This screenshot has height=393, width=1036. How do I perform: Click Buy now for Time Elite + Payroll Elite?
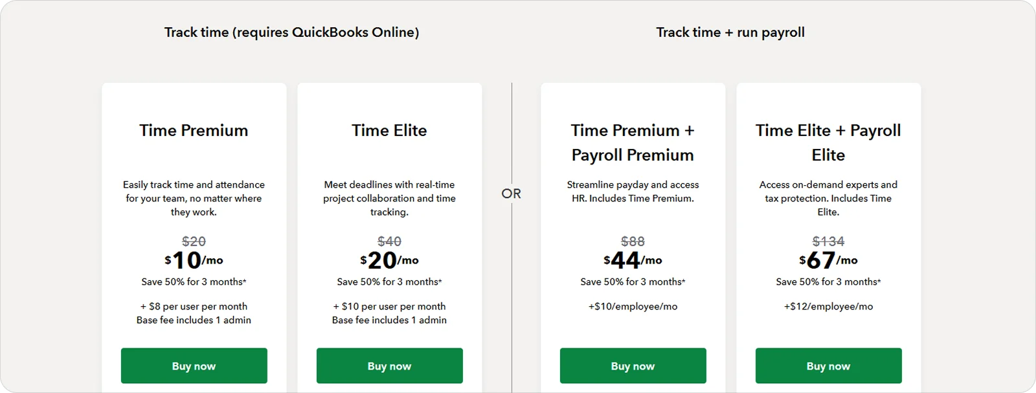(829, 366)
